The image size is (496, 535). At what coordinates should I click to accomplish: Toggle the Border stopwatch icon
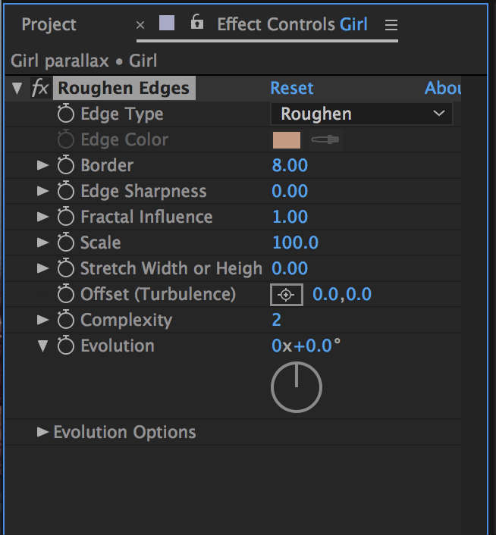click(x=66, y=165)
